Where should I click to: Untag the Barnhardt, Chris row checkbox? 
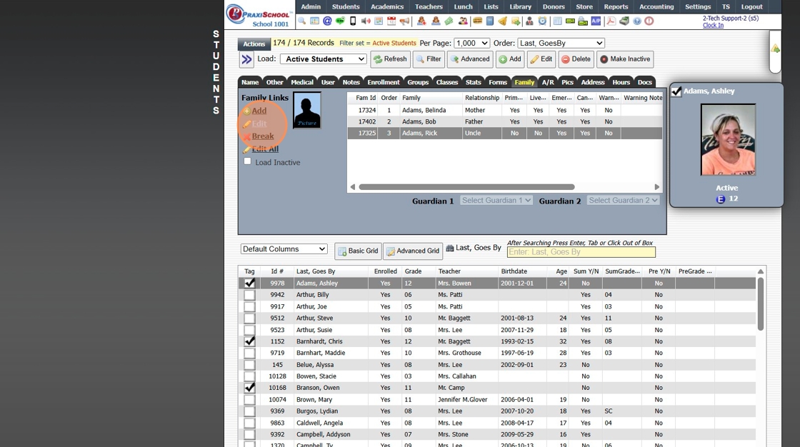[249, 341]
